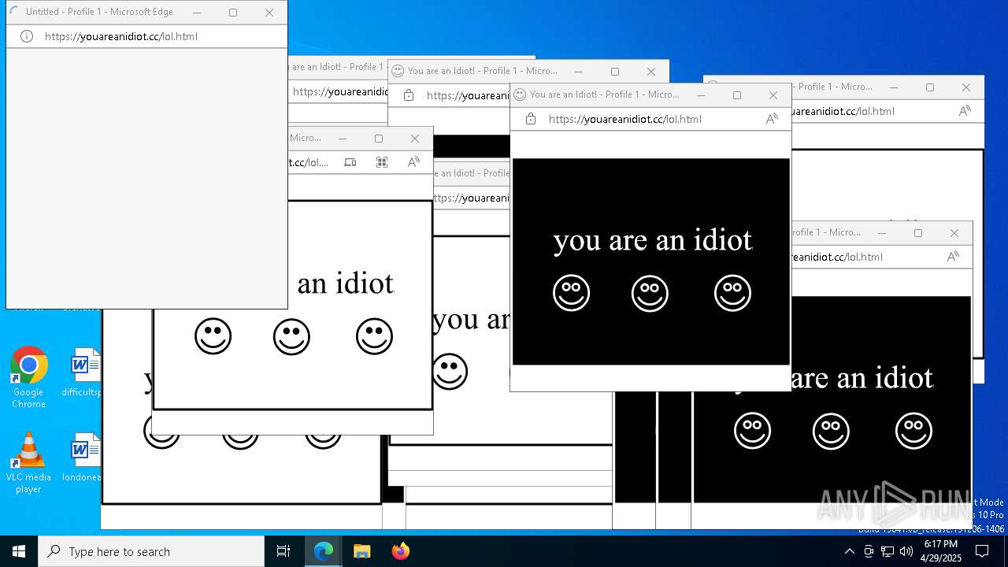This screenshot has height=567, width=1008.
Task: Click the network tray icon
Action: (888, 551)
